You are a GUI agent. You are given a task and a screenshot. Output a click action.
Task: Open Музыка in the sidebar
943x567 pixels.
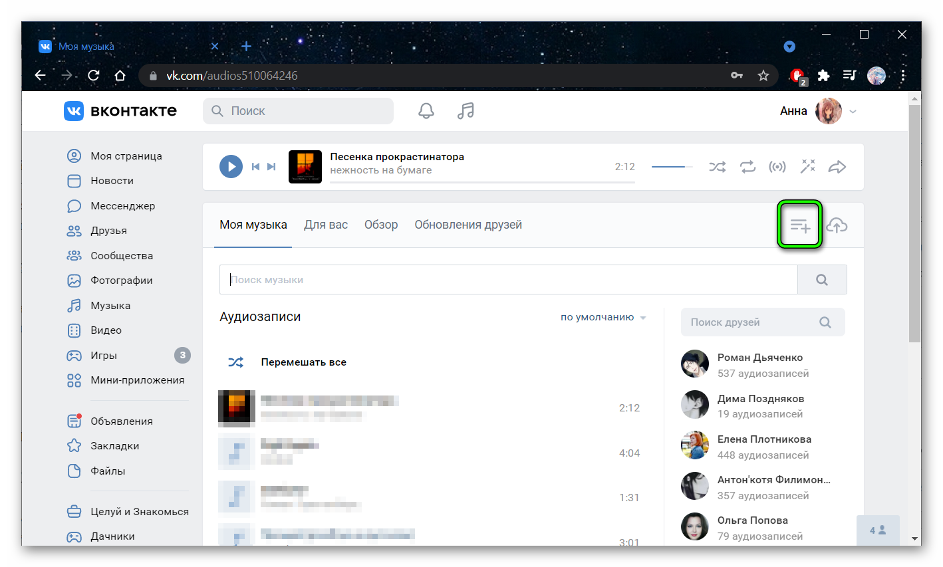(98, 306)
